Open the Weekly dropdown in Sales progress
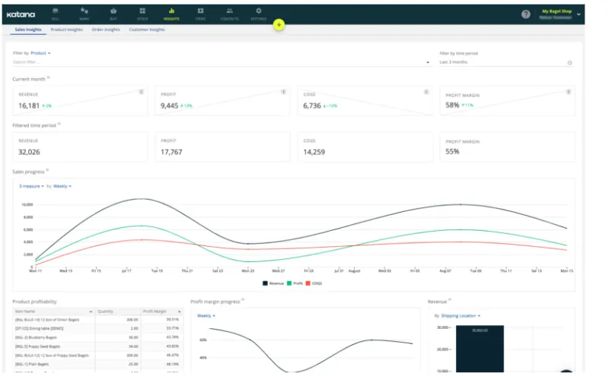 tap(62, 185)
